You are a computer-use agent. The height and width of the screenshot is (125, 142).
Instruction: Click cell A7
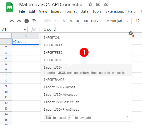[26, 75]
